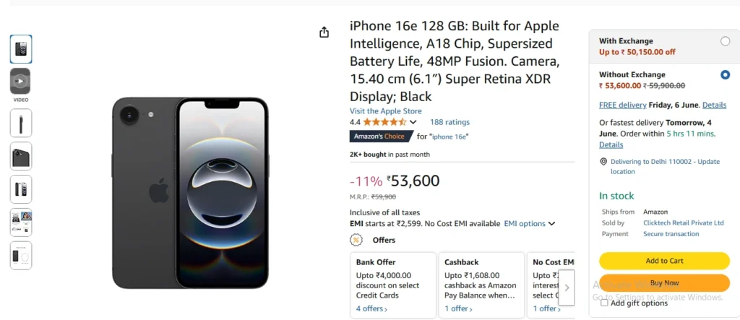Click the Amazon's Choice badge
This screenshot has width=740, height=320.
(382, 137)
